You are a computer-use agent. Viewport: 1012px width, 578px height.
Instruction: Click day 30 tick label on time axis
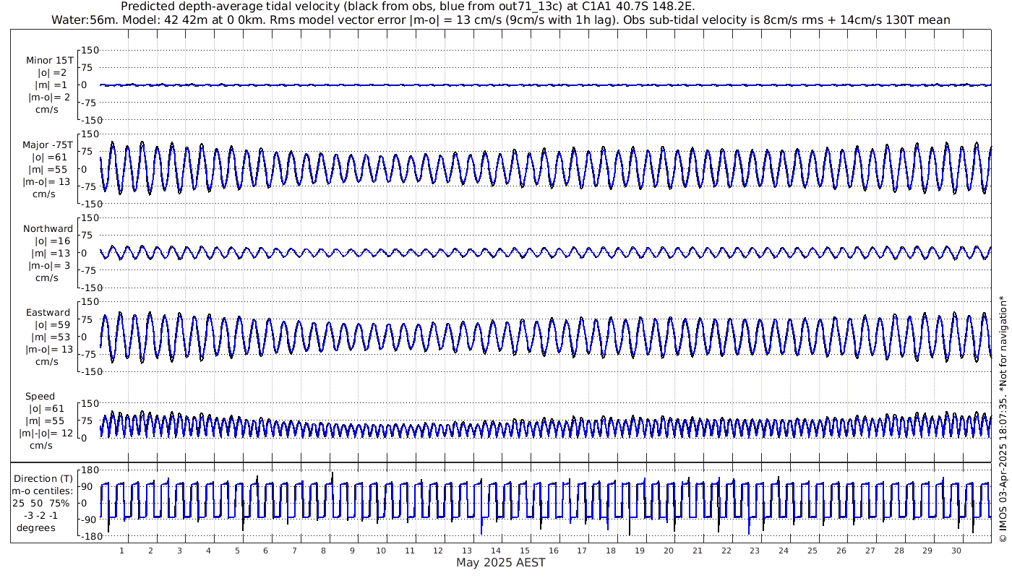tap(956, 551)
